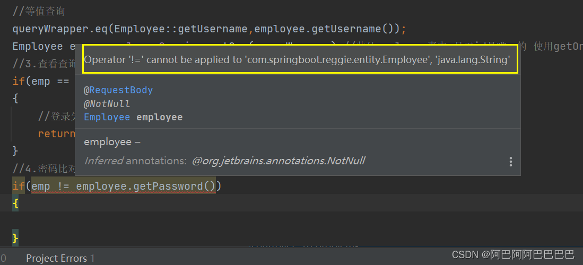Image resolution: width=583 pixels, height=265 pixels.
Task: Click the RequestBody annotation link
Action: [121, 90]
